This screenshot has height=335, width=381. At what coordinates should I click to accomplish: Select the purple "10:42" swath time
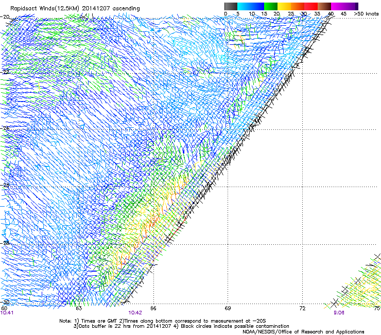click(x=135, y=313)
